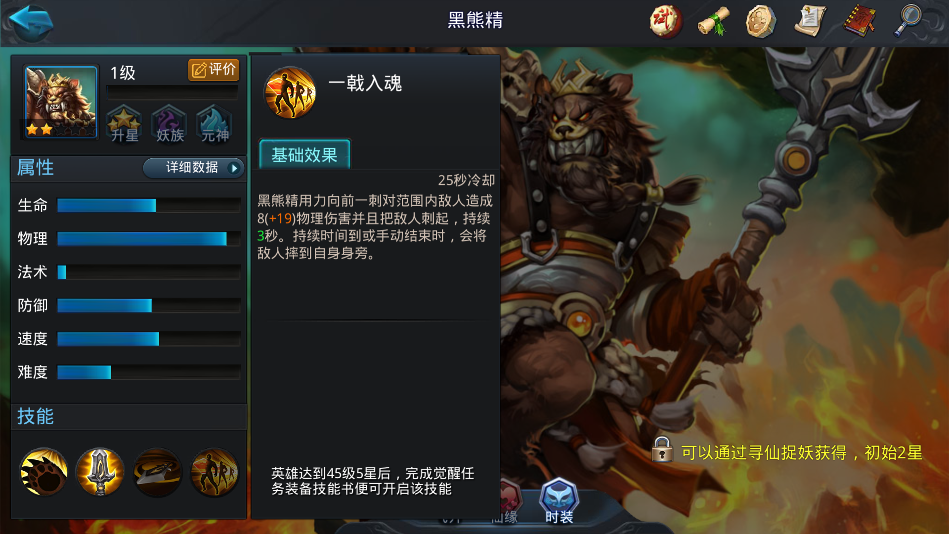
Task: Select the glowing sword skill icon
Action: (x=100, y=472)
